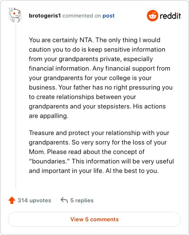This screenshot has height=235, width=189.
Task: Click the paragraph starting 'You are certainly NTA'
Action: (101, 78)
